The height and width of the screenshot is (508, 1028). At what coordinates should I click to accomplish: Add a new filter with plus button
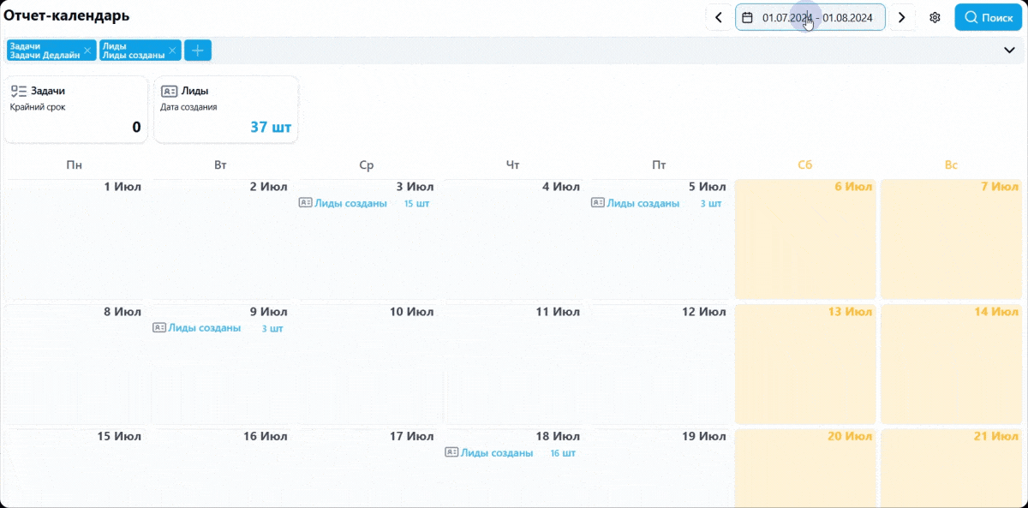[198, 51]
